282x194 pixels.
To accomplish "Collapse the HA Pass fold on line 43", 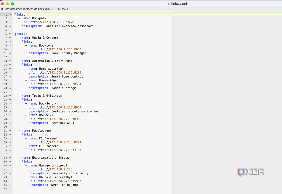I will click(10, 177).
